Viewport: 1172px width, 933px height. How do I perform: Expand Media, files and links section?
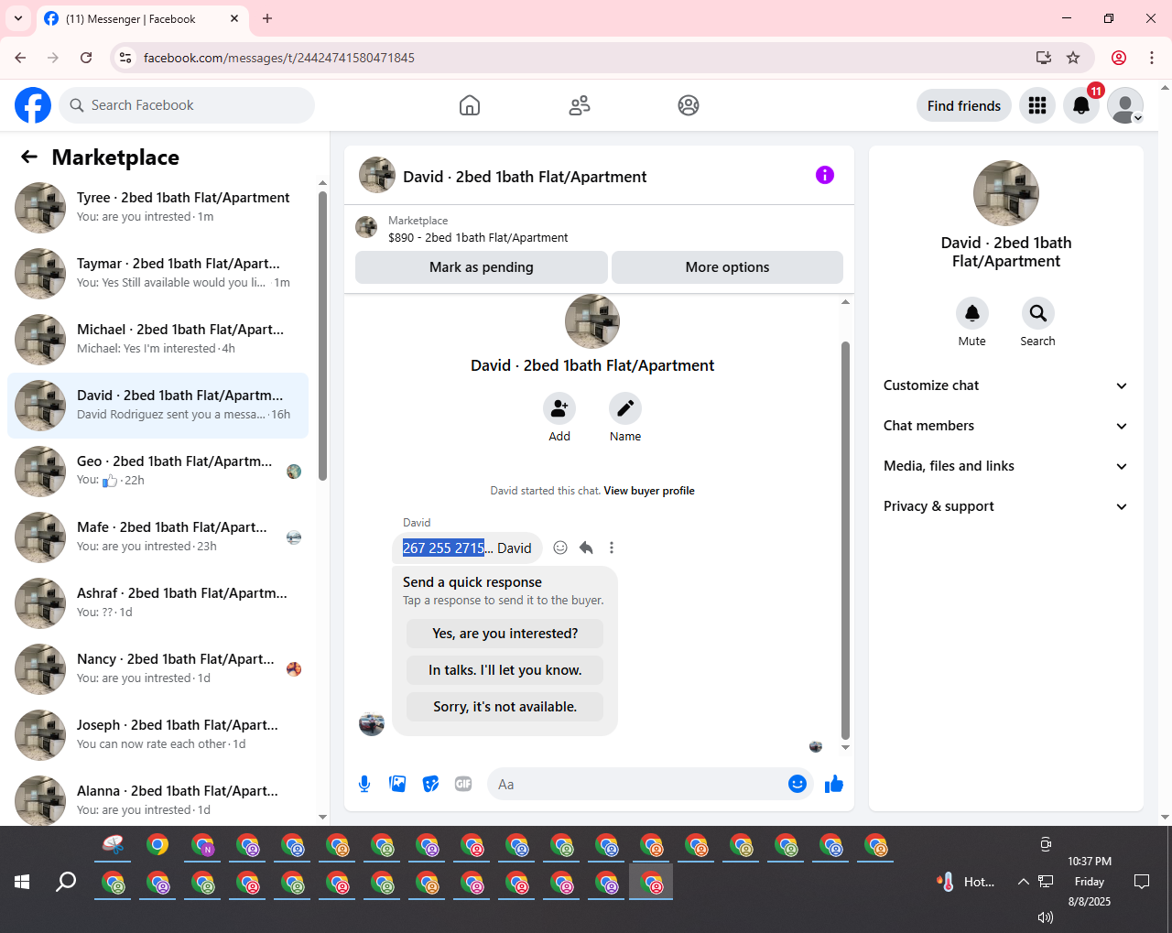pyautogui.click(x=1006, y=466)
